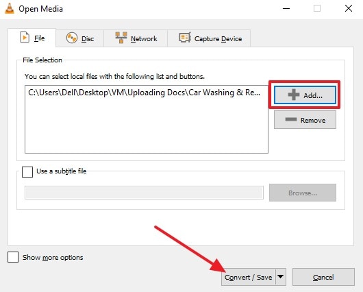Click the empty area of file list box
The image size is (363, 292).
[x=147, y=125]
